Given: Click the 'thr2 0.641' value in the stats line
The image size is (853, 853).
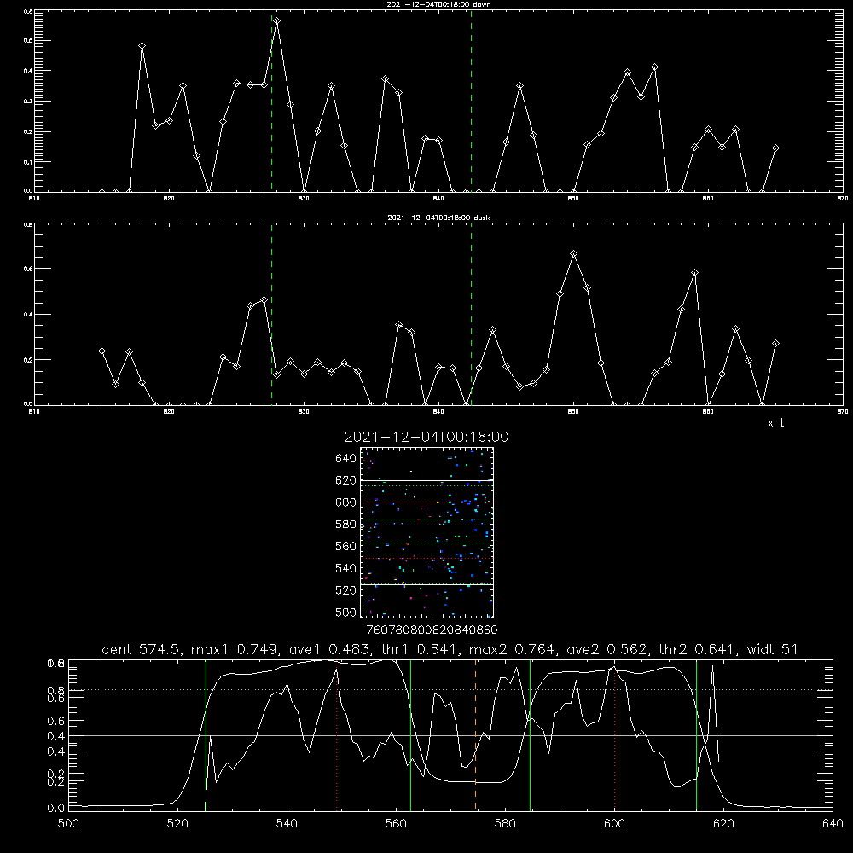Looking at the screenshot, I should tap(698, 649).
